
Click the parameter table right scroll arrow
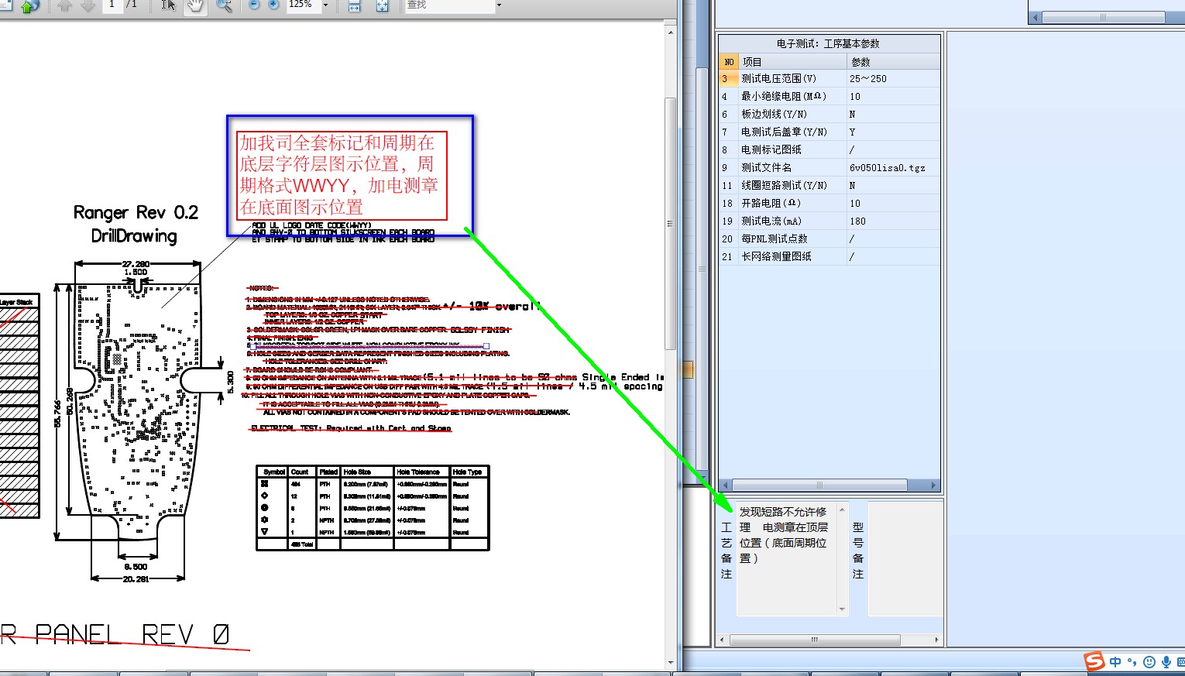(933, 485)
